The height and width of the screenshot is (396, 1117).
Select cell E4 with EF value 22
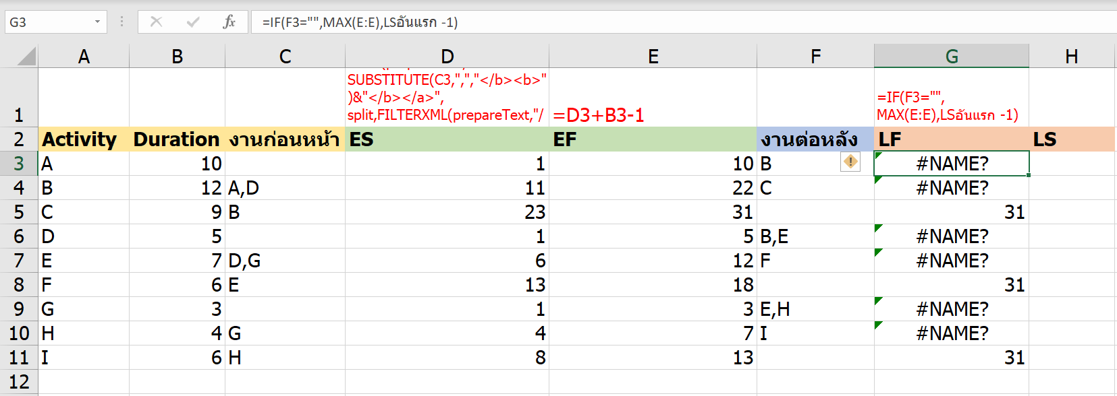tap(653, 188)
